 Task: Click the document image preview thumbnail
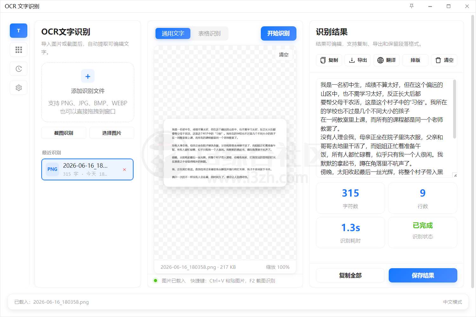pyautogui.click(x=225, y=153)
